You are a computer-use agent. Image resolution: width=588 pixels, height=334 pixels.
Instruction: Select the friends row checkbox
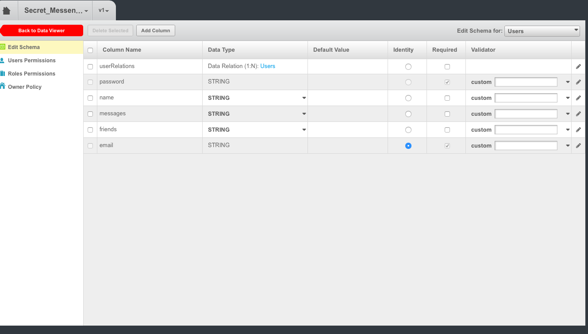point(90,130)
